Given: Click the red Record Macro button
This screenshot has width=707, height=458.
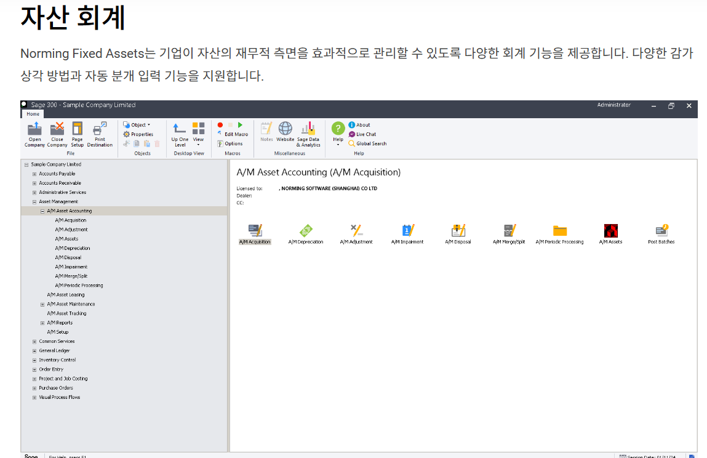Looking at the screenshot, I should click(220, 125).
